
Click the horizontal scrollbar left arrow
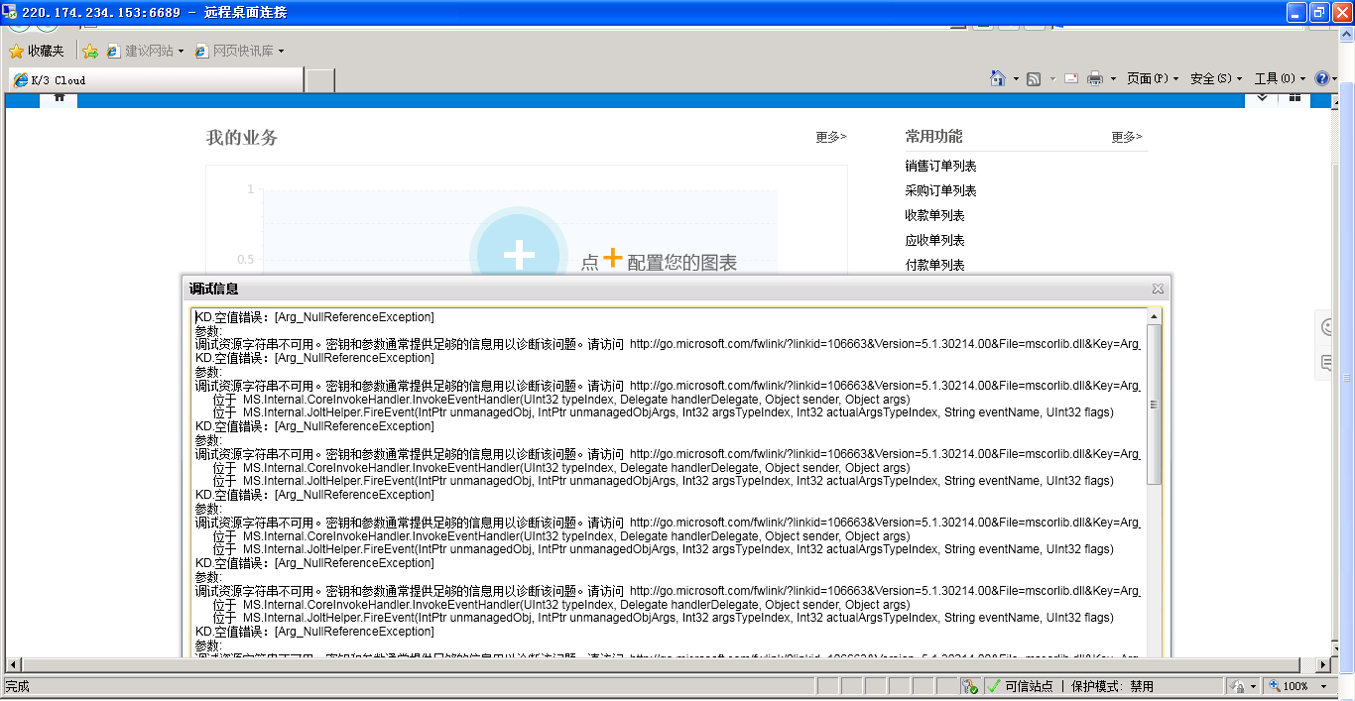click(x=14, y=664)
